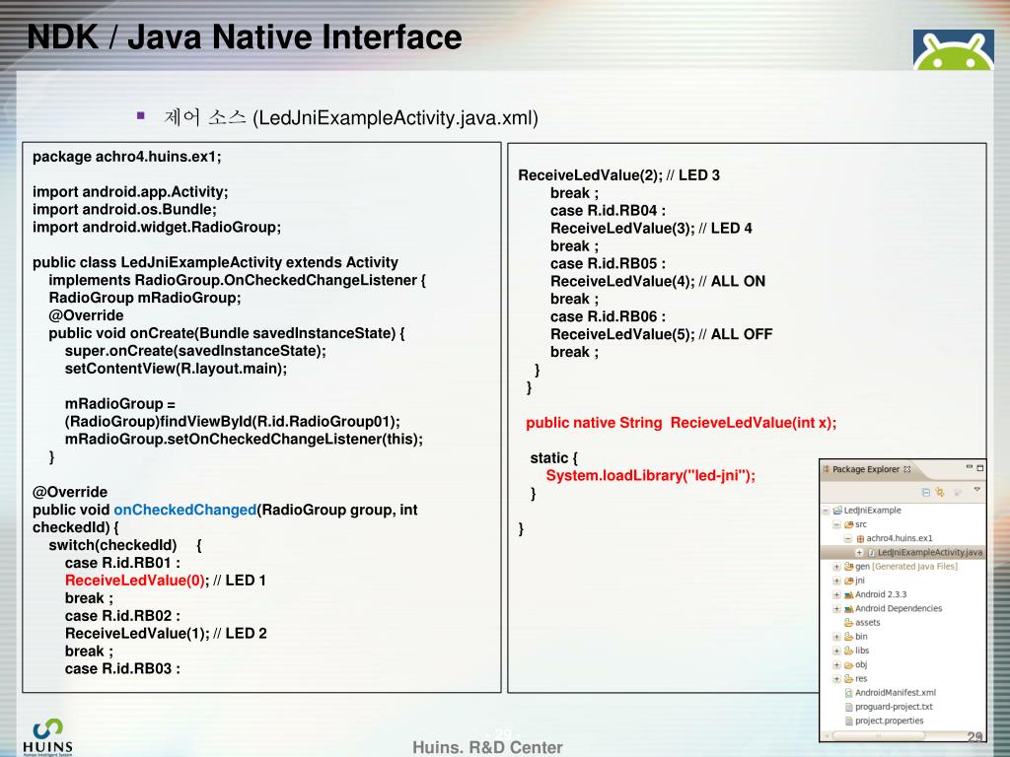Click the proguard-project.txt file icon
This screenshot has height=757, width=1010.
pos(849,707)
